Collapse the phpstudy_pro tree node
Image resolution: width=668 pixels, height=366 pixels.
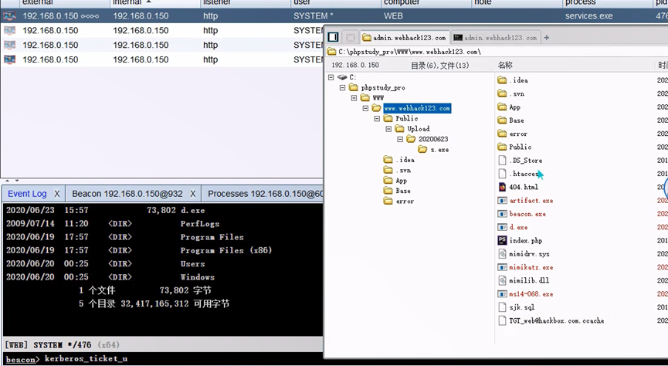click(343, 88)
